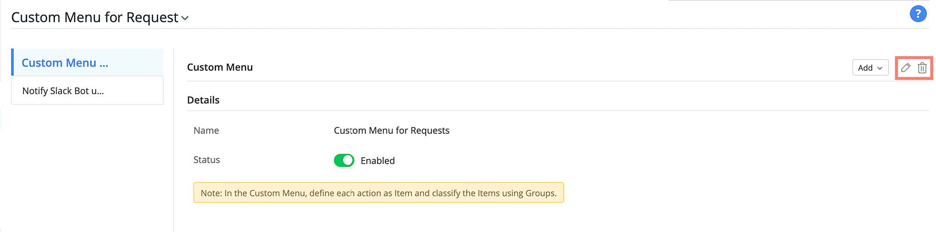Click the Name field label
Screen dimensions: 936x232
click(206, 130)
